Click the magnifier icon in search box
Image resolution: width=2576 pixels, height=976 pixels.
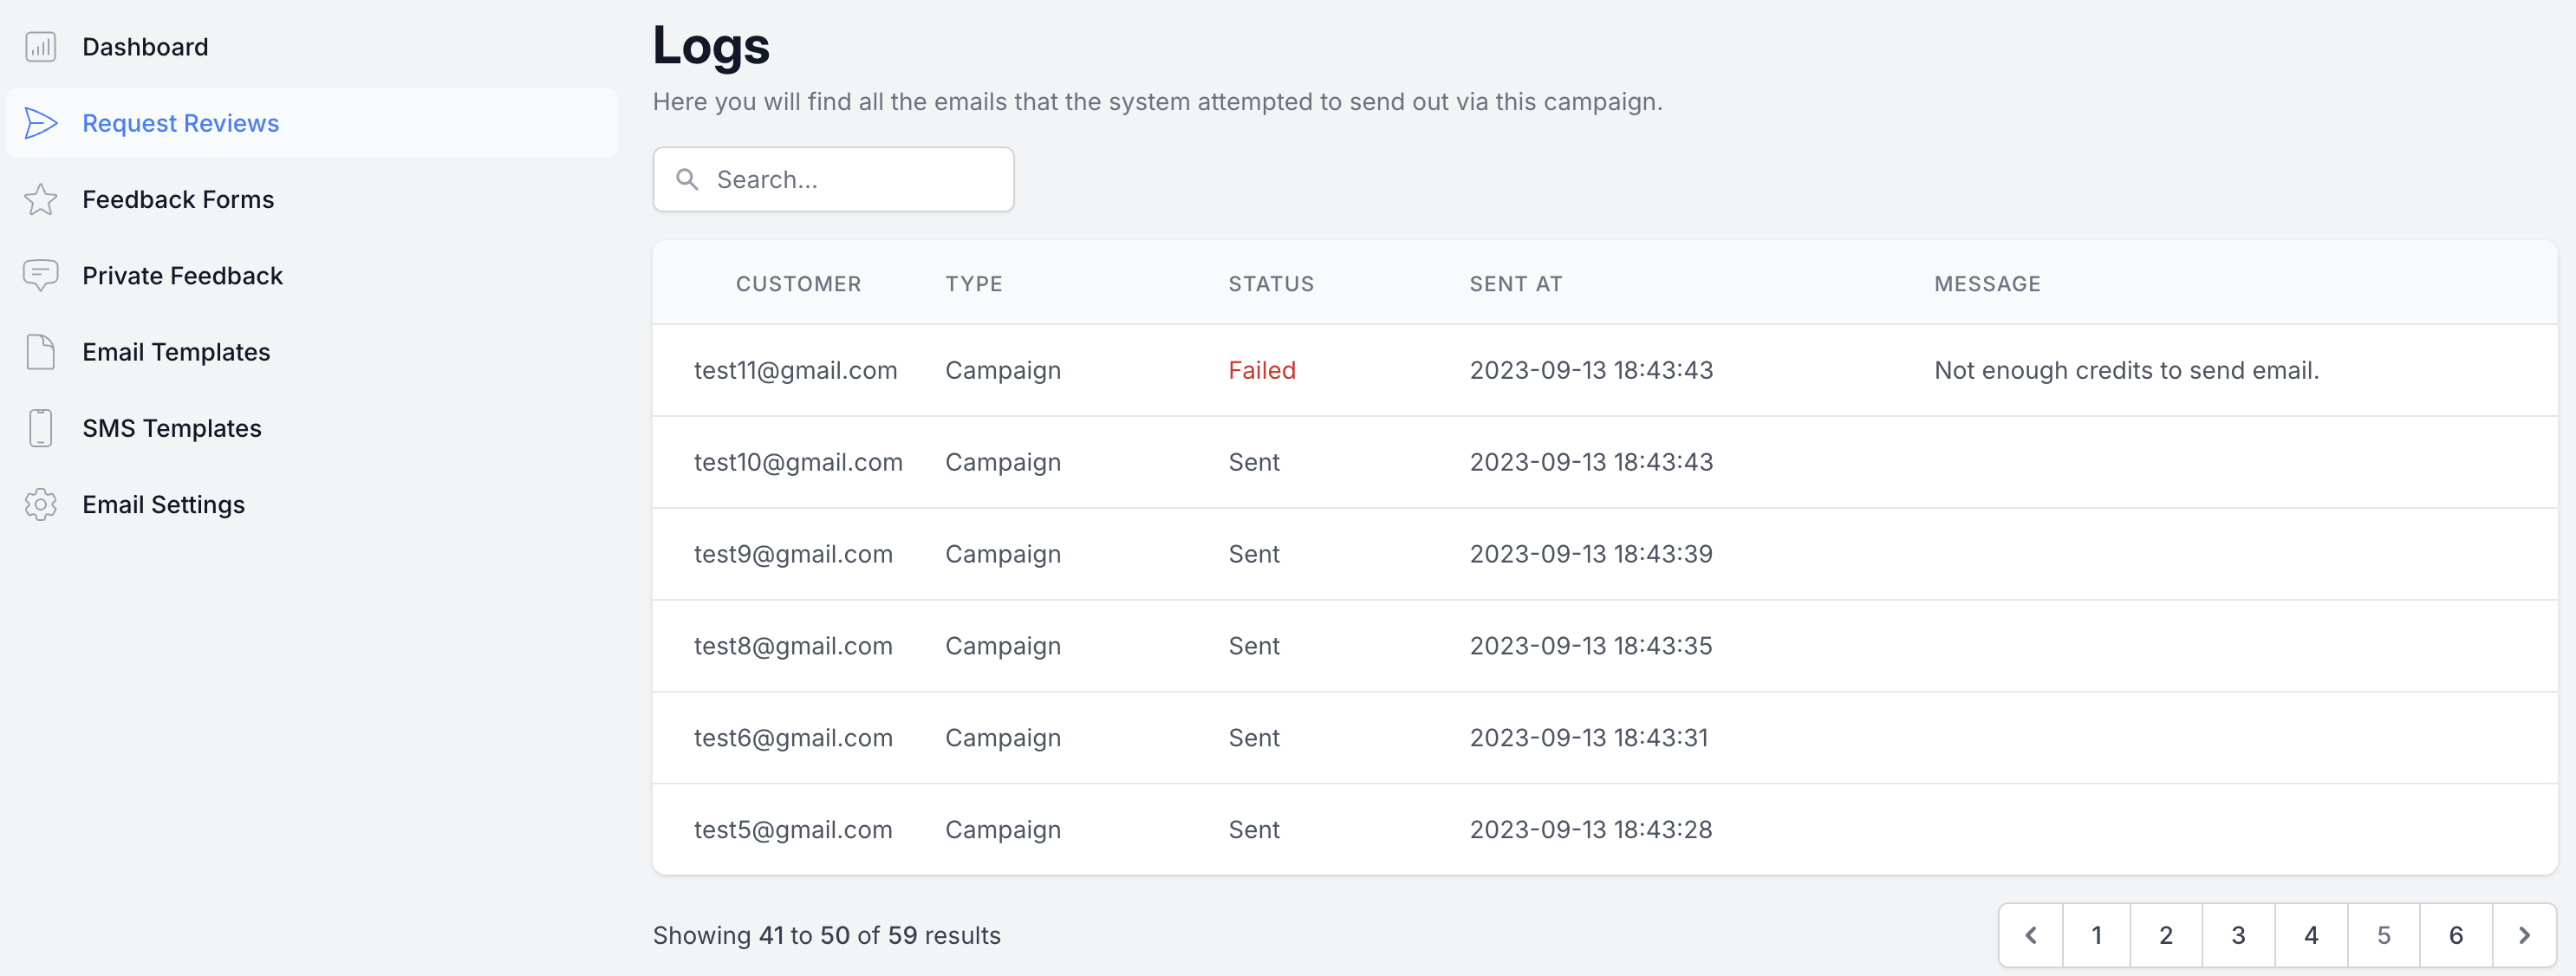pyautogui.click(x=687, y=180)
